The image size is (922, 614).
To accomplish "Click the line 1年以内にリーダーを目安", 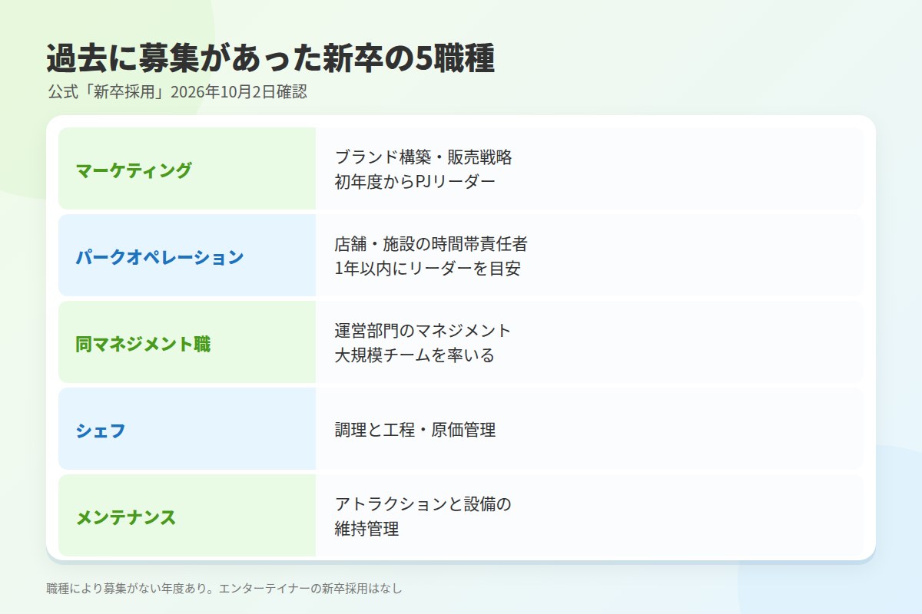I will 427,269.
